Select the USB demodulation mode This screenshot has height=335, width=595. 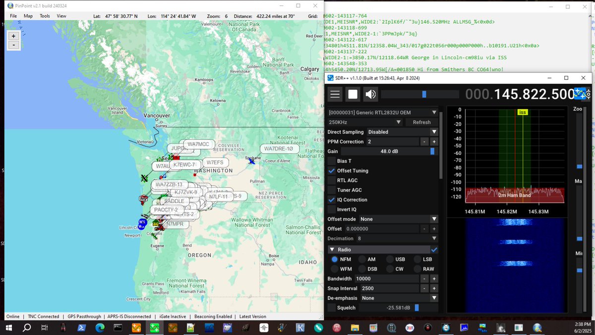coord(389,259)
